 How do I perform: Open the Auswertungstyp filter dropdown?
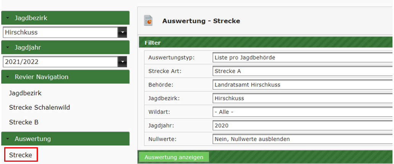[x=302, y=58]
